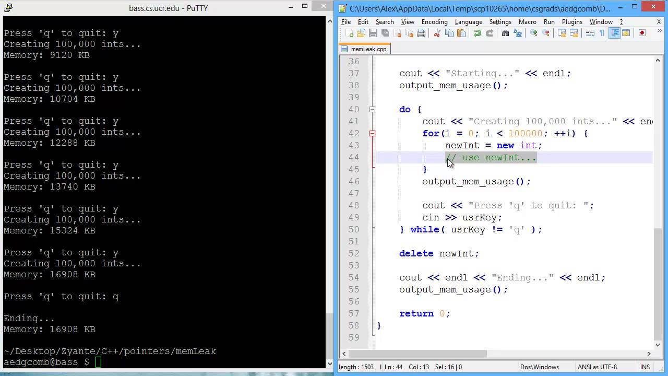The image size is (668, 376).
Task: Click the Open file toolbar icon
Action: pos(361,33)
